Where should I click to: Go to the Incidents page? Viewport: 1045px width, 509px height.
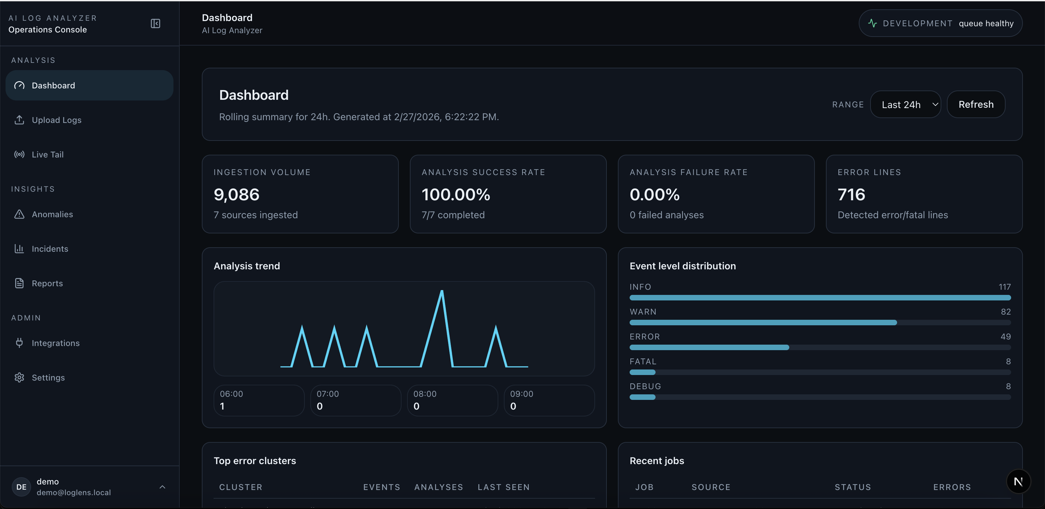pyautogui.click(x=50, y=248)
